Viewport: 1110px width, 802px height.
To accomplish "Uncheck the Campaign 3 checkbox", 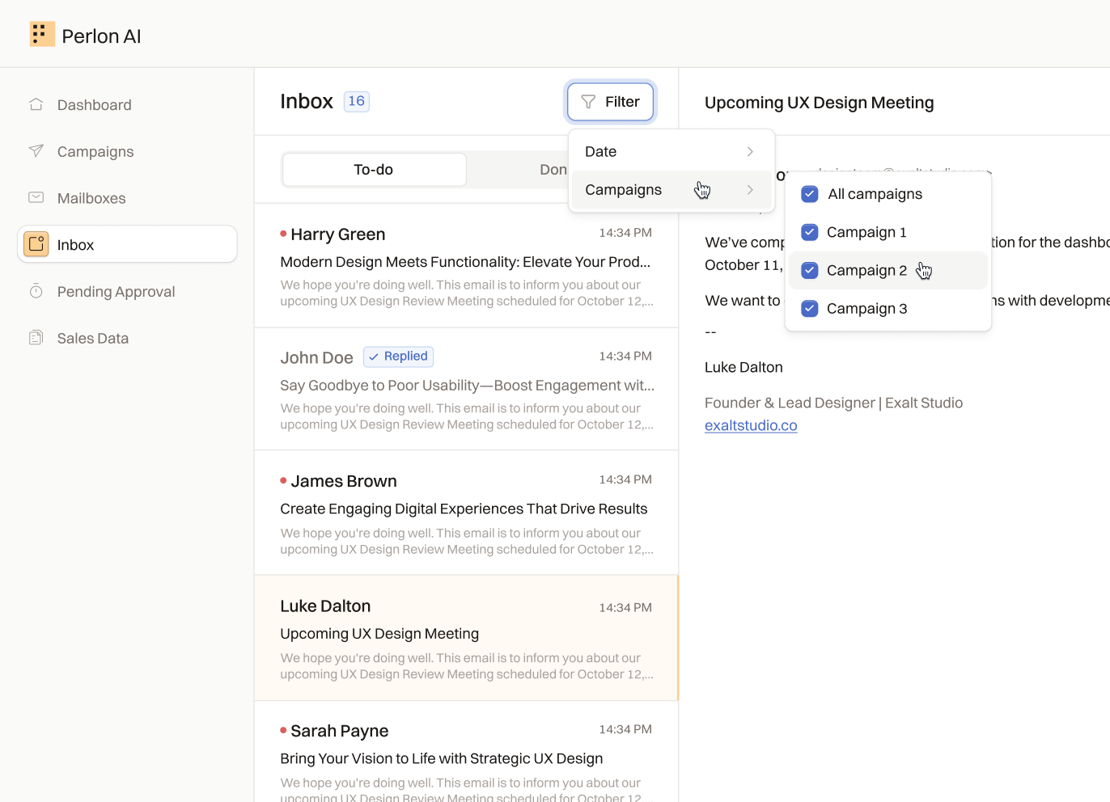I will (x=810, y=309).
